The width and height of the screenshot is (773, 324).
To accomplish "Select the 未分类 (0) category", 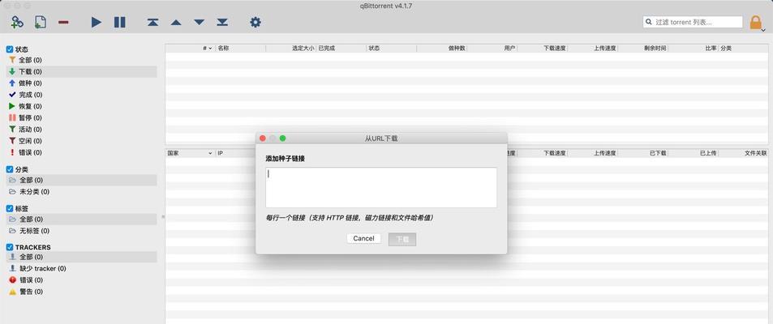I will tap(81, 191).
